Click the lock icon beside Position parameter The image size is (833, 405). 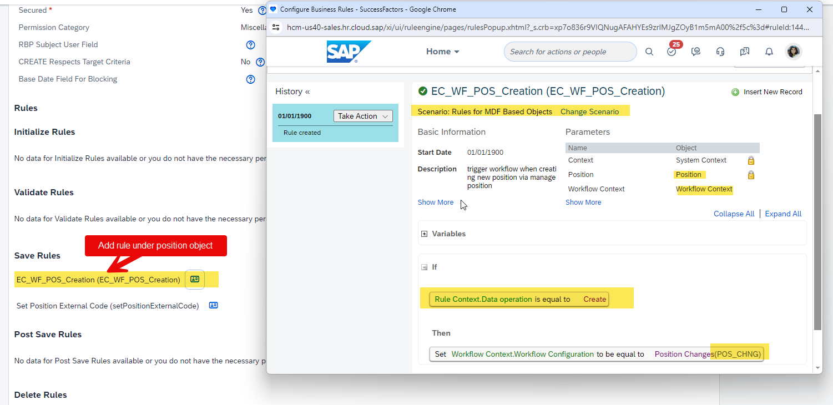(x=751, y=175)
